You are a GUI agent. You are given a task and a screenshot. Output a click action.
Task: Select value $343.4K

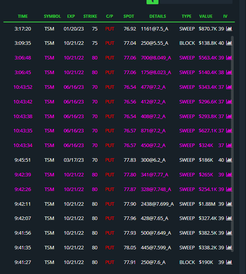[207, 87]
